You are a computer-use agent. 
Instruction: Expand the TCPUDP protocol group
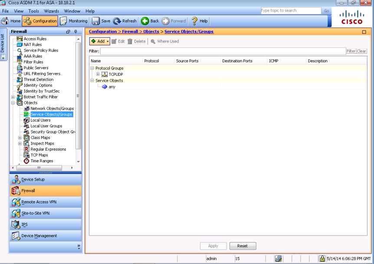pos(98,74)
